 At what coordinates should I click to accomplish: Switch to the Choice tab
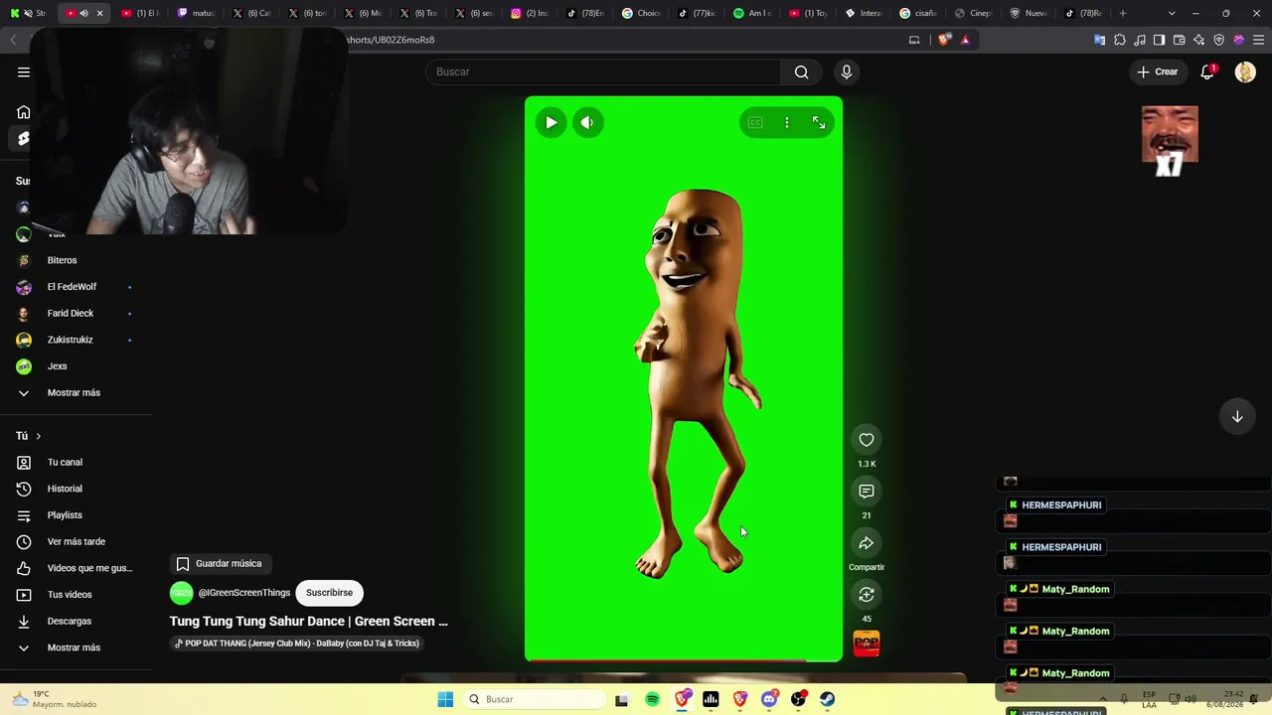[641, 13]
